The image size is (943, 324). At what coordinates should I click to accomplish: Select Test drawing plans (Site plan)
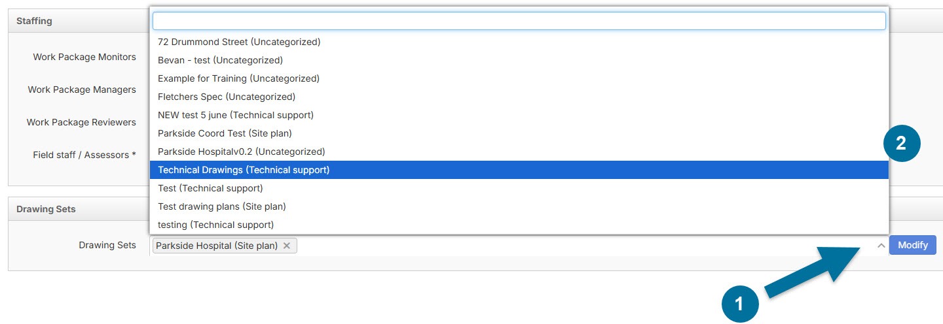pyautogui.click(x=222, y=206)
